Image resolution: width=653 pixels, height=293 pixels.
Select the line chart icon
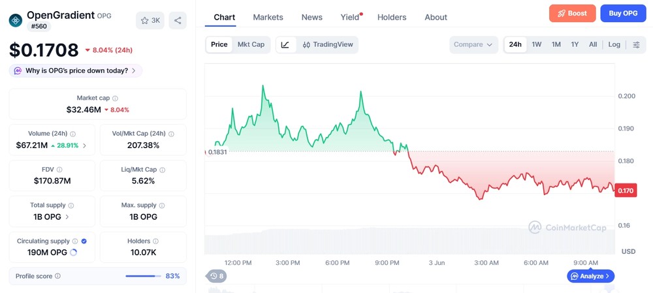pyautogui.click(x=285, y=44)
